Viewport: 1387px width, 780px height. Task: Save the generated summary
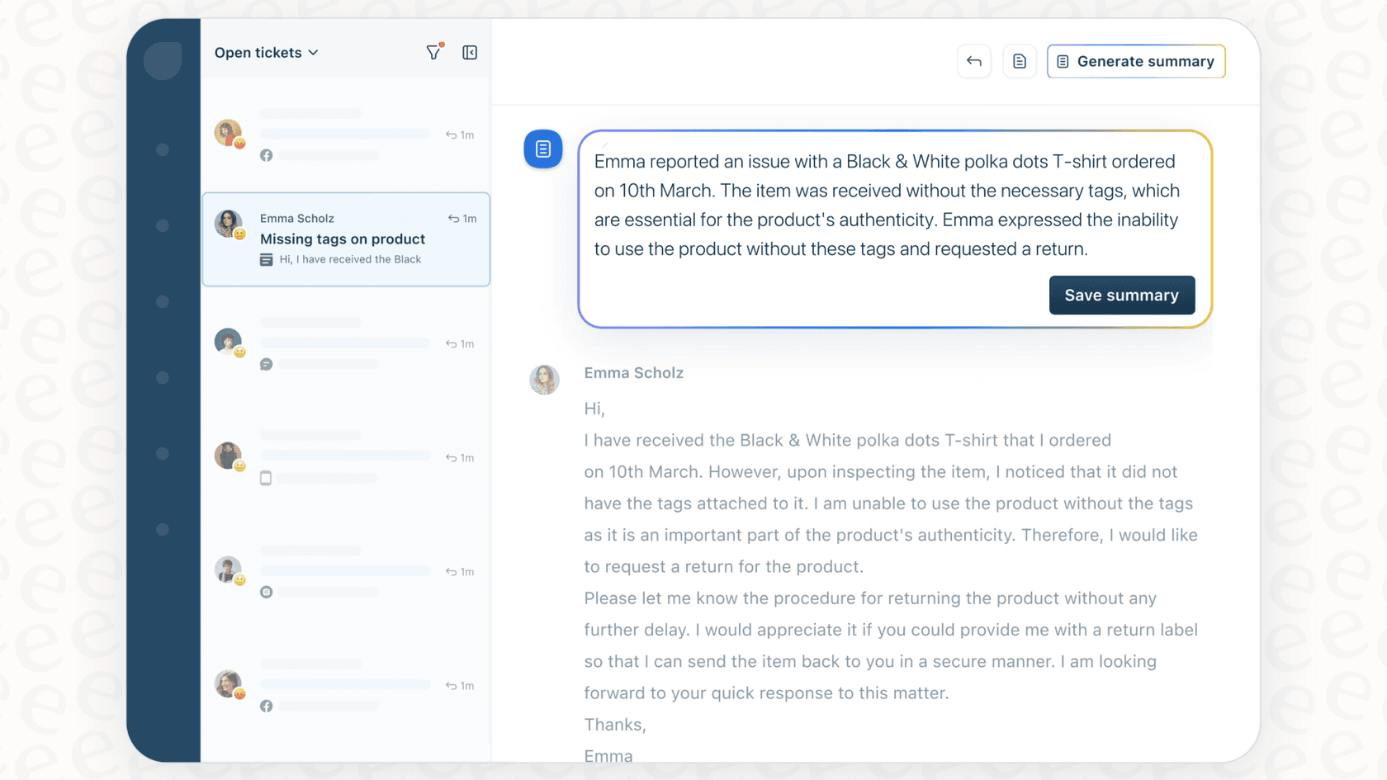coord(1121,295)
